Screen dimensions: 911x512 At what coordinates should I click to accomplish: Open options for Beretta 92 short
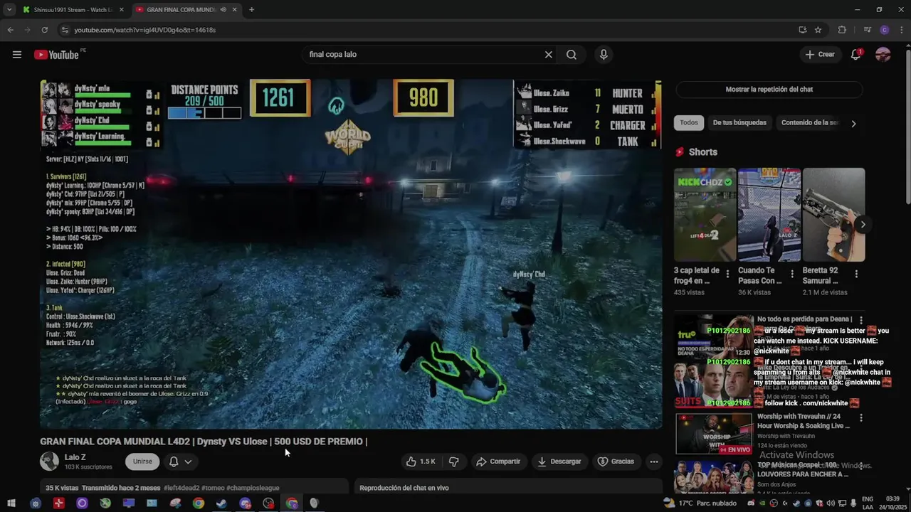pos(856,274)
